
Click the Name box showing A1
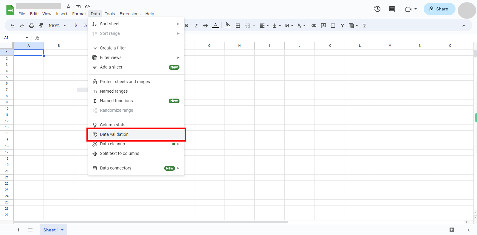(x=16, y=38)
